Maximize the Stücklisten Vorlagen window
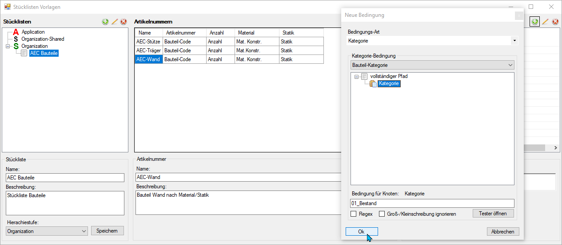This screenshot has width=562, height=245. [x=531, y=7]
